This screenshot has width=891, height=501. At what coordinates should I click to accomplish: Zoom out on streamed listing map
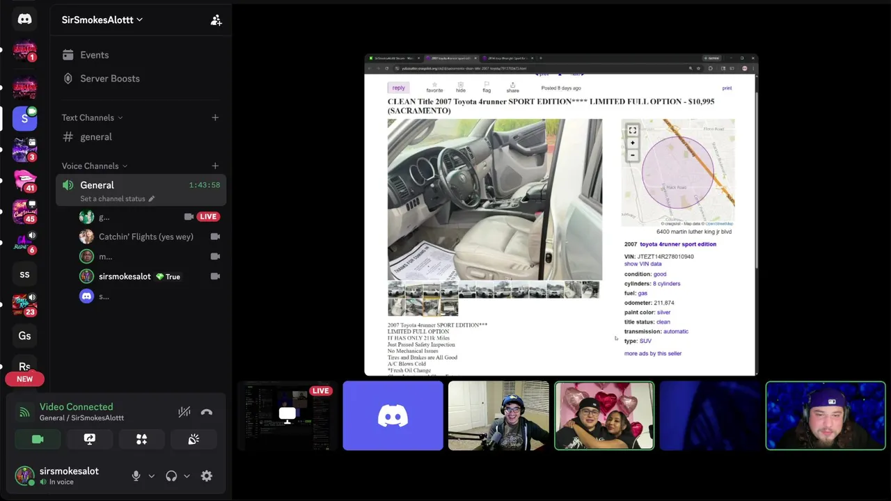pyautogui.click(x=632, y=154)
